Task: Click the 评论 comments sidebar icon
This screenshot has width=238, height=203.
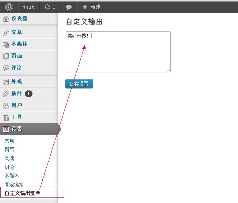Action: 6,68
